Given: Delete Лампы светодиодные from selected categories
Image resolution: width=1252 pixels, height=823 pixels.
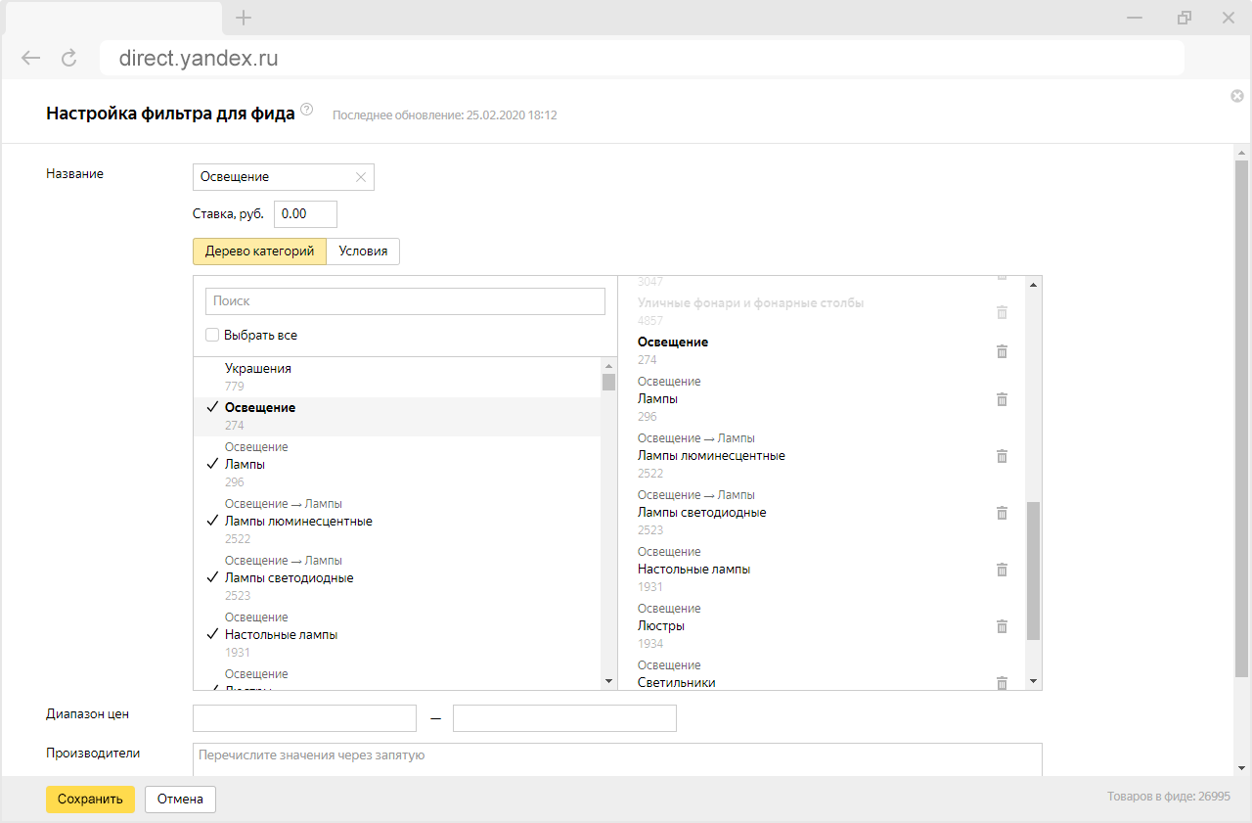Looking at the screenshot, I should [1002, 513].
